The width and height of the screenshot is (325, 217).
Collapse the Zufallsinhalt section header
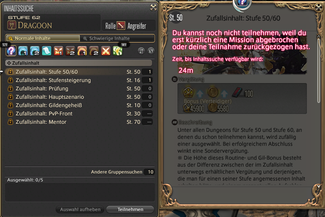pos(79,63)
